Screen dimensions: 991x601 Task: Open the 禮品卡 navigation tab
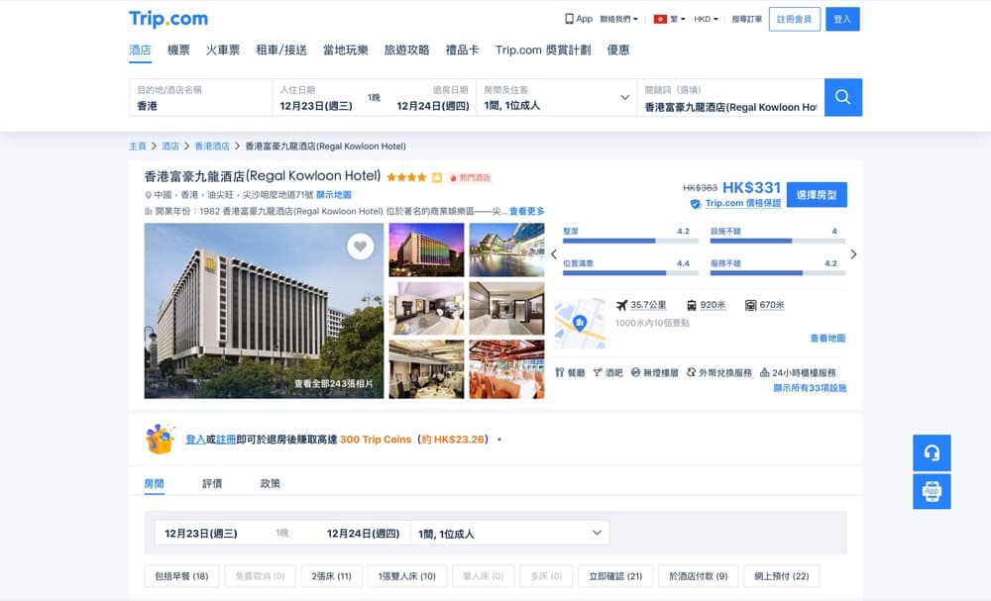pos(462,50)
